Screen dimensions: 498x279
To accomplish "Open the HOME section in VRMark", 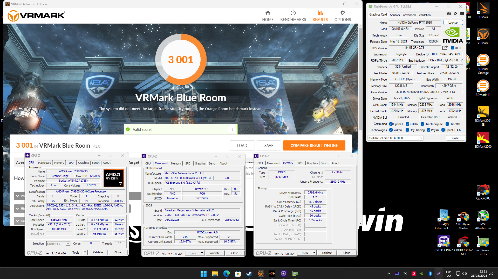I will [x=268, y=16].
